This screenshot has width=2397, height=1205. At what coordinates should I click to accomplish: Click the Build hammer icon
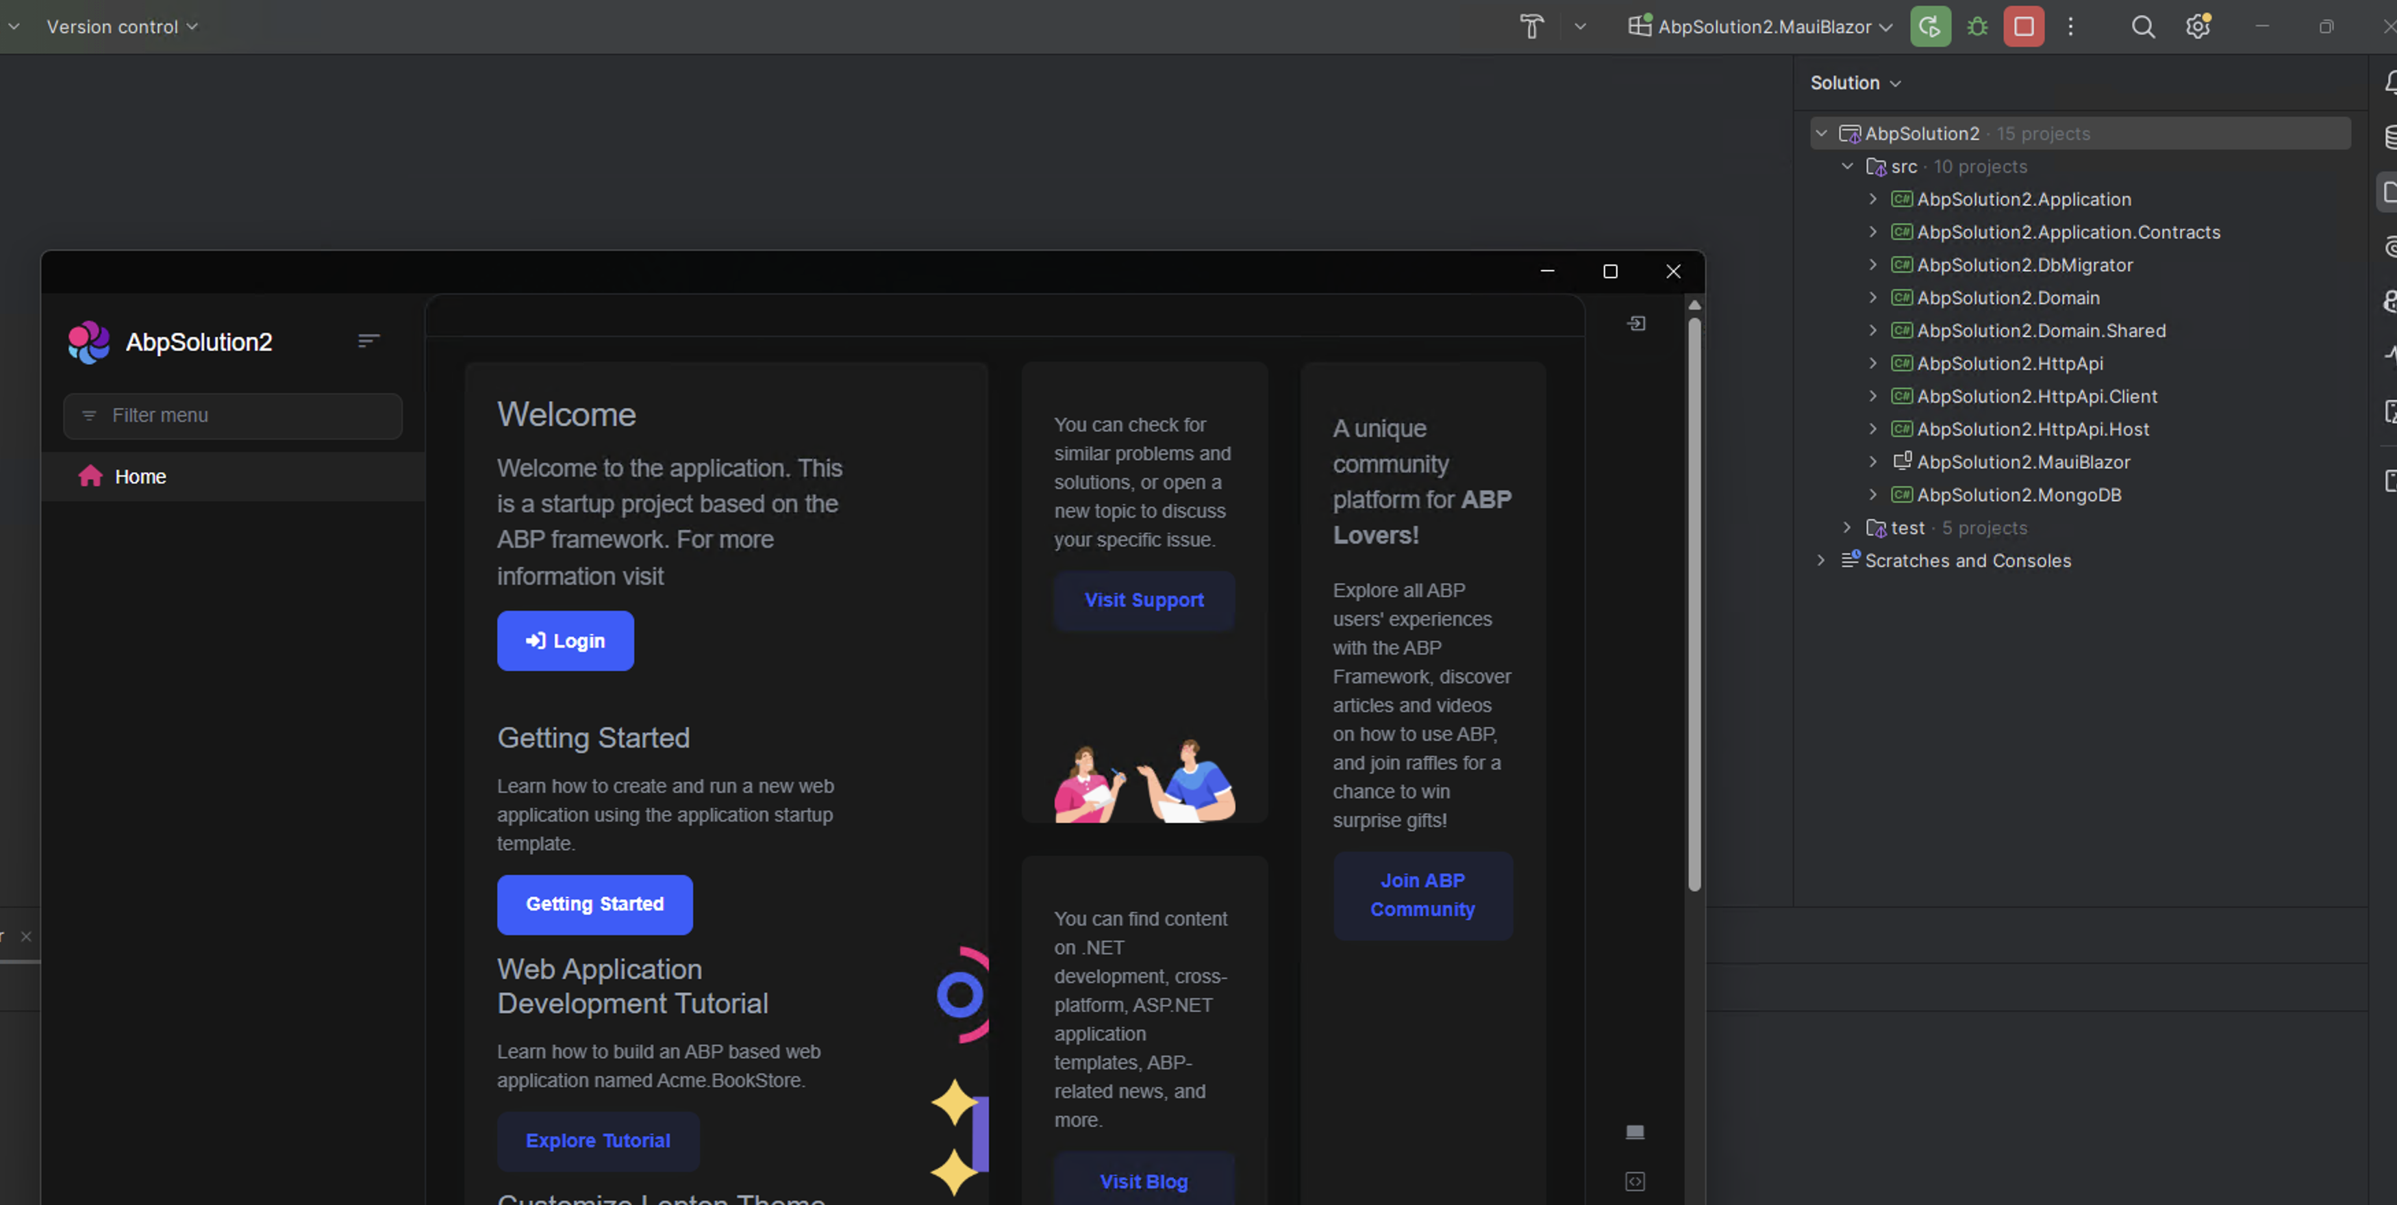point(1531,27)
